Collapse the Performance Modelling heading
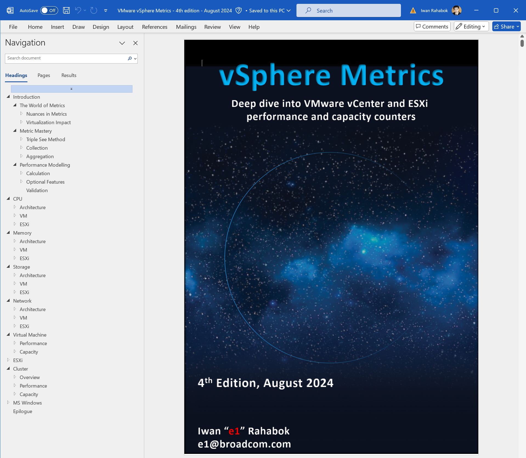This screenshot has height=458, width=526. coord(15,165)
